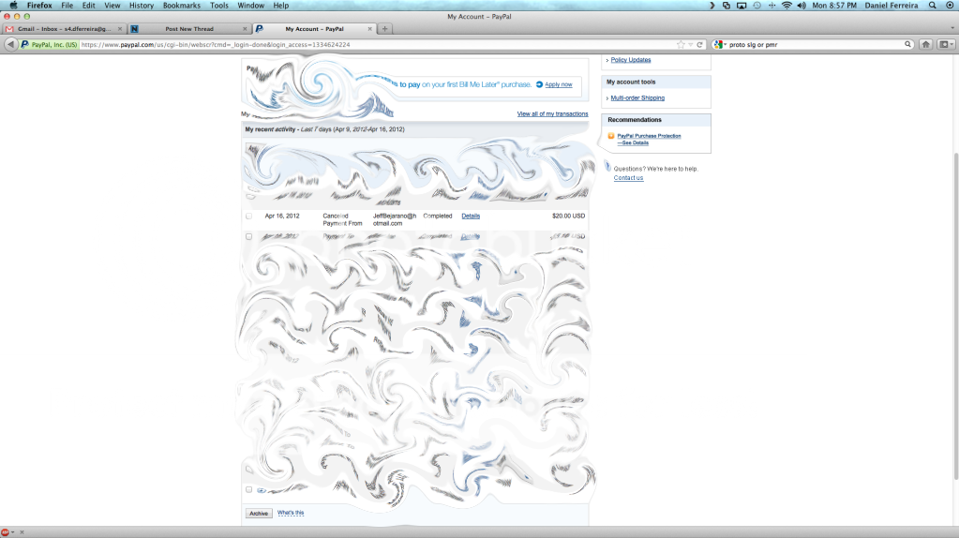Open the Apple menu

point(13,6)
